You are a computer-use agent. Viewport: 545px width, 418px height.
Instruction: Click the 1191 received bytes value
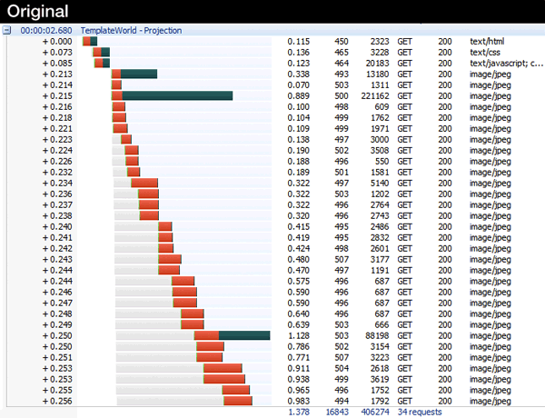[380, 270]
